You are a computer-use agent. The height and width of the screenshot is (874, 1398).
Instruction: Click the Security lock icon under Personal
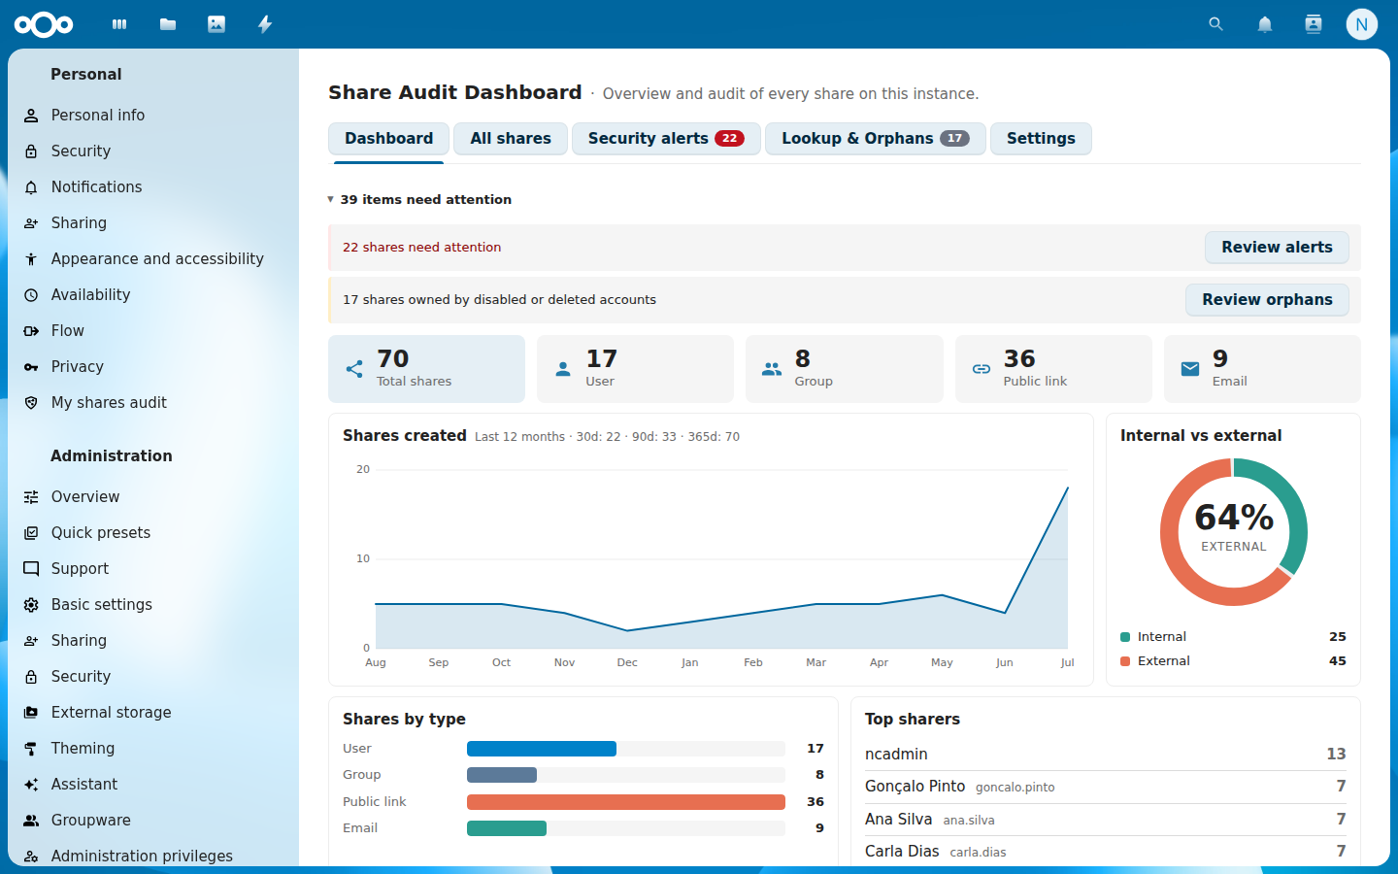click(x=31, y=151)
